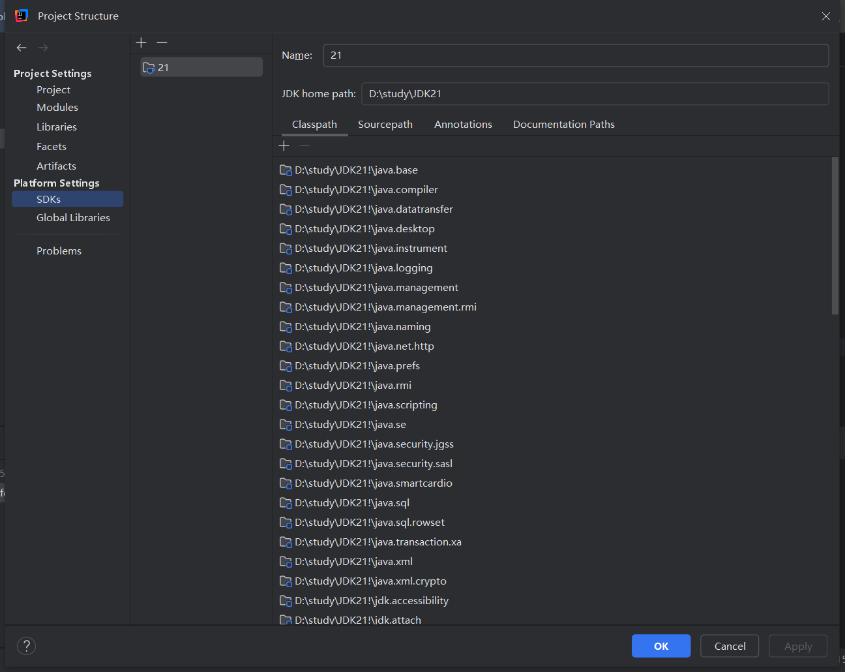The height and width of the screenshot is (672, 845).
Task: Select SDKs under Platform Settings
Action: pyautogui.click(x=67, y=199)
